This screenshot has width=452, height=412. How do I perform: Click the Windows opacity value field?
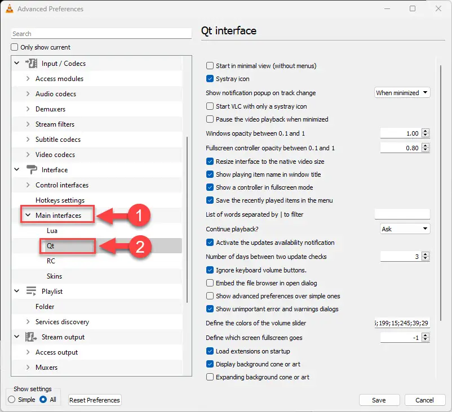(400, 133)
